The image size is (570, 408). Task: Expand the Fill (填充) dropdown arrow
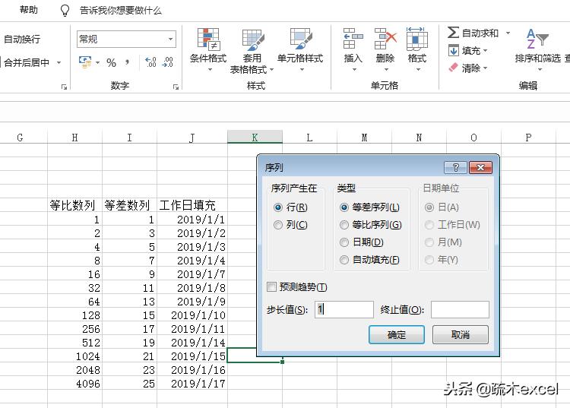(485, 50)
